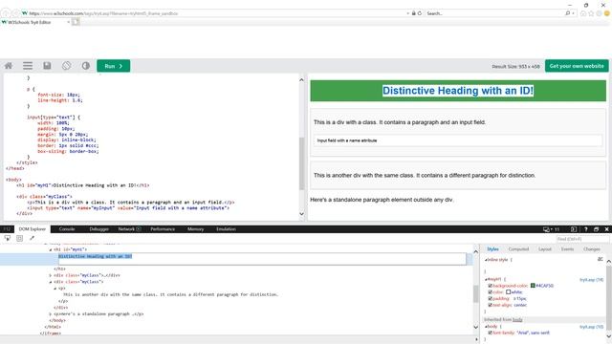Collapse the body style rule

486,327
